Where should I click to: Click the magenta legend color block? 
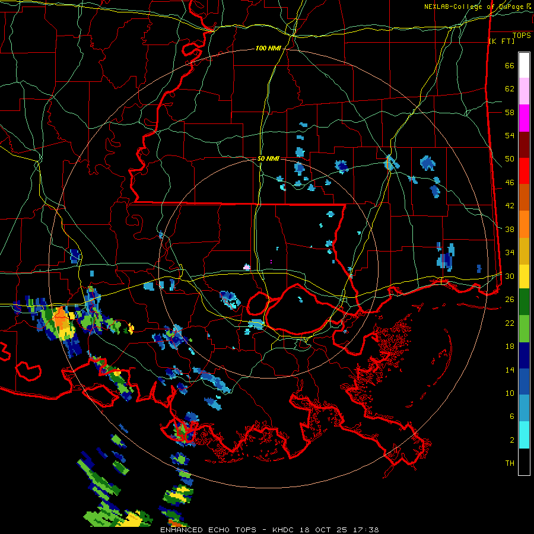tap(524, 118)
